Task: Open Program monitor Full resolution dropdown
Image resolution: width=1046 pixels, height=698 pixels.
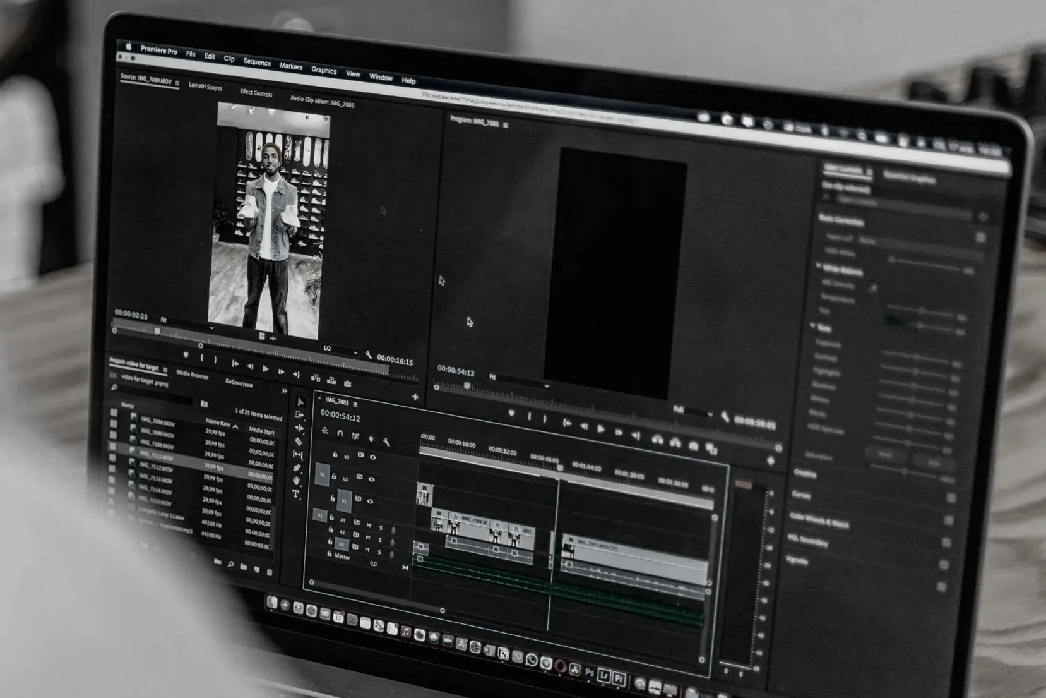Action: 692,412
